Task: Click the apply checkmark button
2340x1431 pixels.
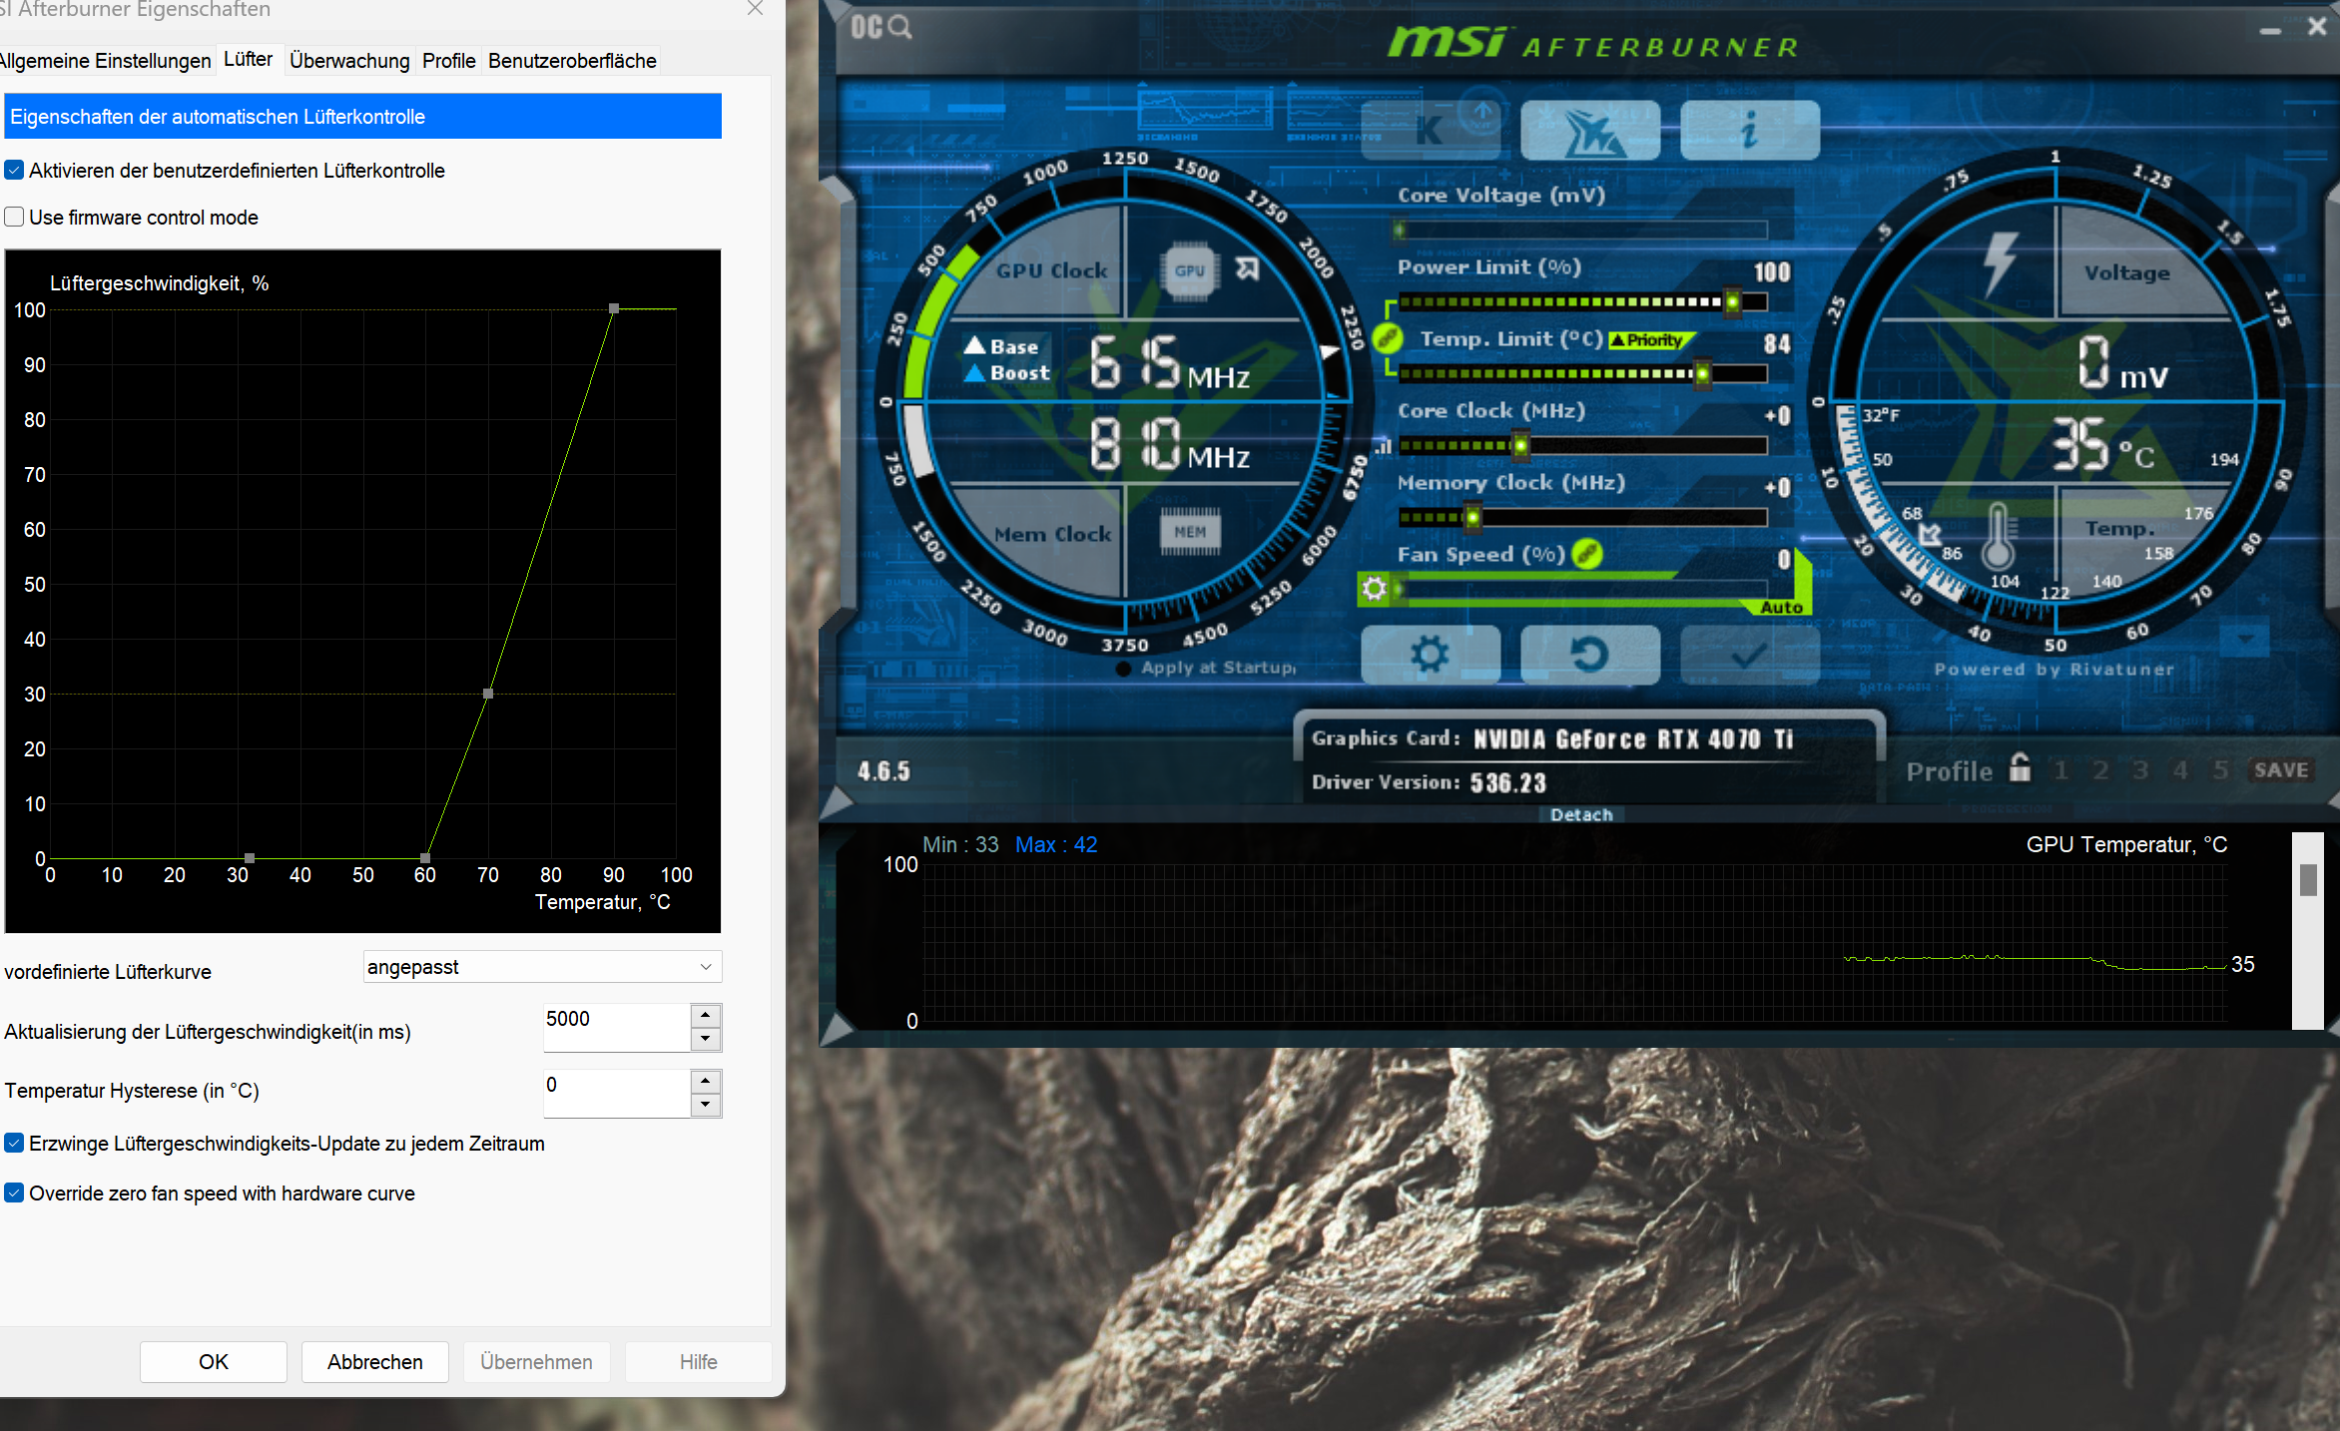Action: pyautogui.click(x=1749, y=656)
